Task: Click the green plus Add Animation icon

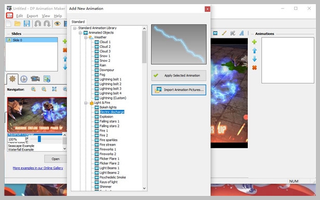Action: tap(255, 42)
